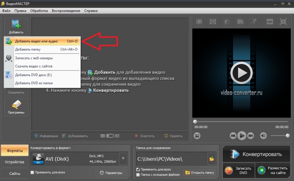Click fullscreen preview icon in toolbar

click(283, 22)
